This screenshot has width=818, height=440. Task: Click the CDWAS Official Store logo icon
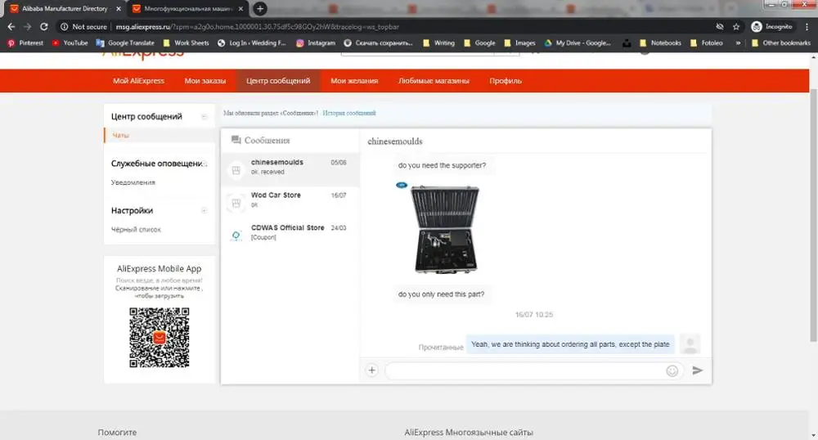236,236
